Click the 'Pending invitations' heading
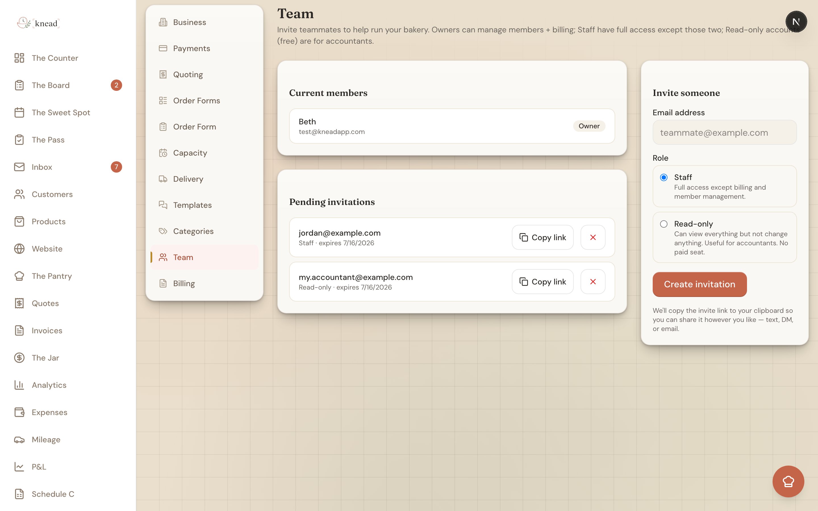The width and height of the screenshot is (818, 511). (x=332, y=202)
